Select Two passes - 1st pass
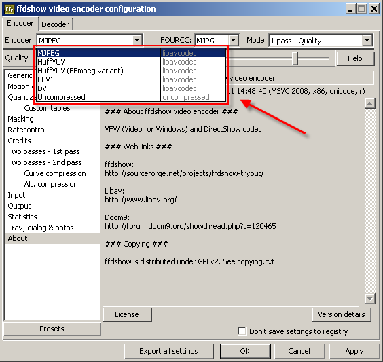383x362 pixels. click(43, 151)
